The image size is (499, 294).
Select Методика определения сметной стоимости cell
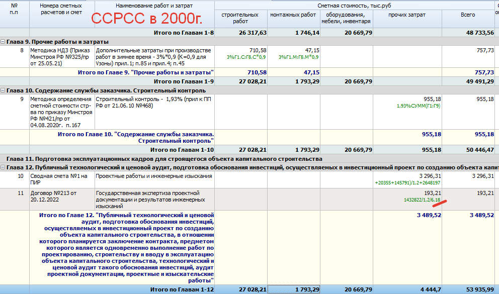62,112
